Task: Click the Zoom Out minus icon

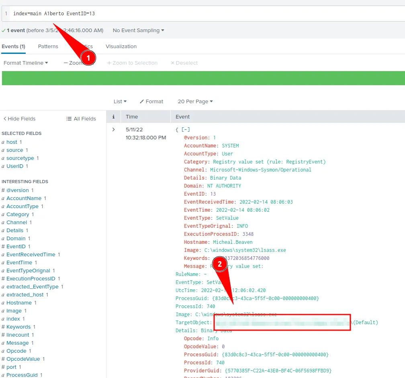Action: click(x=66, y=63)
